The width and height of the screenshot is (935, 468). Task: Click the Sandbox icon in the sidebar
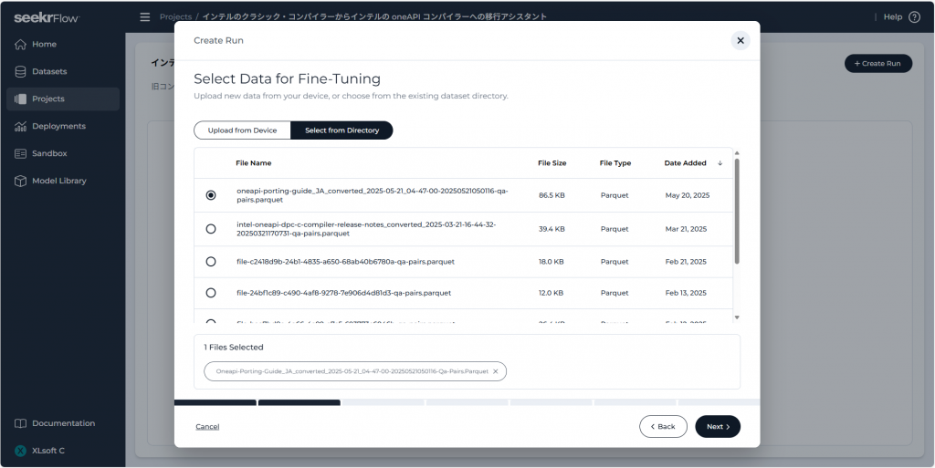20,153
